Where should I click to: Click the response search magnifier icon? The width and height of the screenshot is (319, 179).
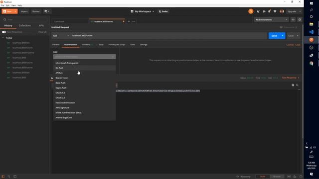[x=297, y=85]
